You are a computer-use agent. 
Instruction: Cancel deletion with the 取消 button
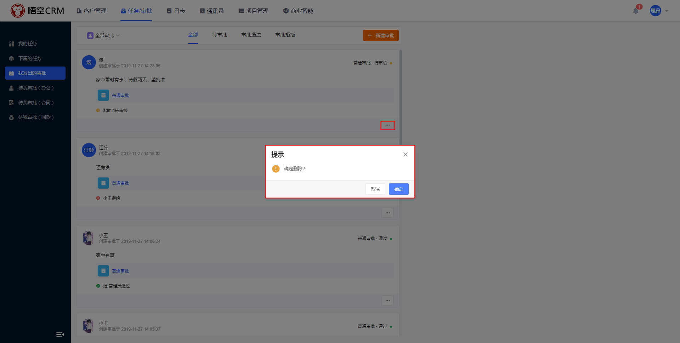tap(375, 189)
